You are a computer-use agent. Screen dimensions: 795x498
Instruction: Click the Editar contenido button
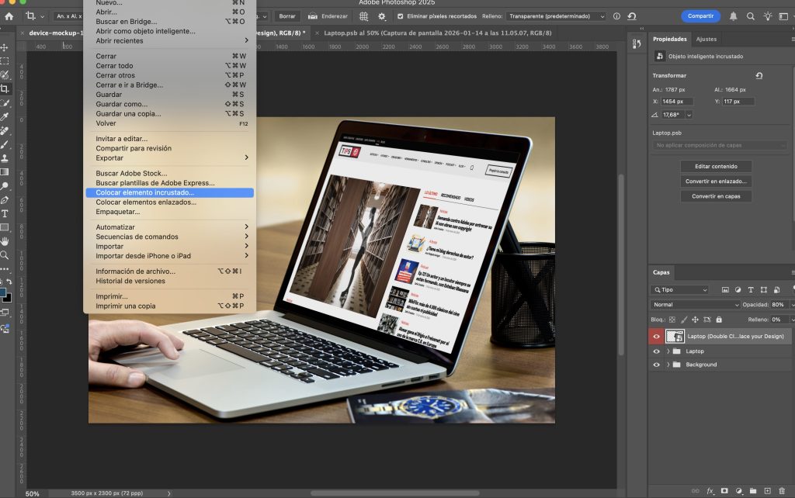click(x=716, y=166)
